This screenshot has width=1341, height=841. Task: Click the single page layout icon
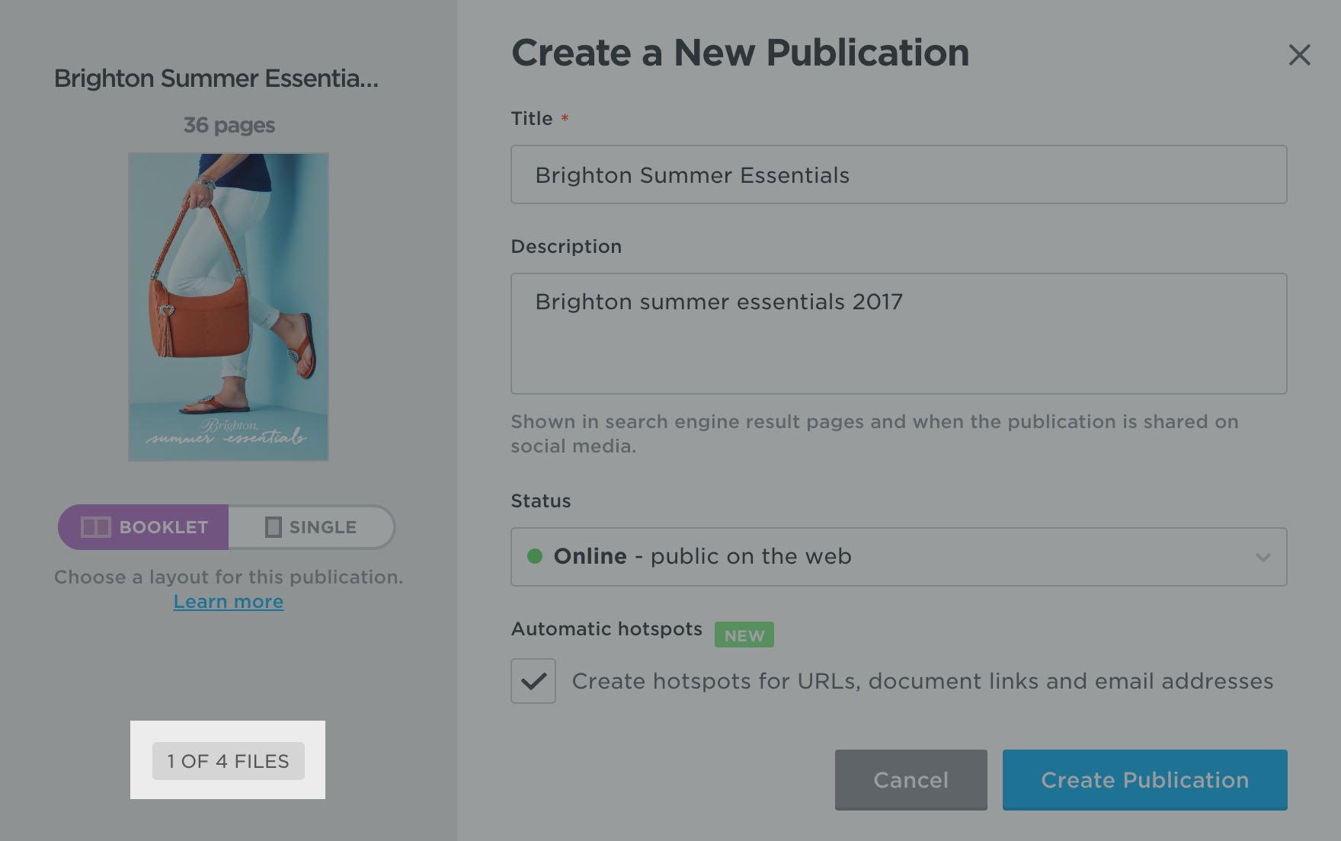point(273,527)
